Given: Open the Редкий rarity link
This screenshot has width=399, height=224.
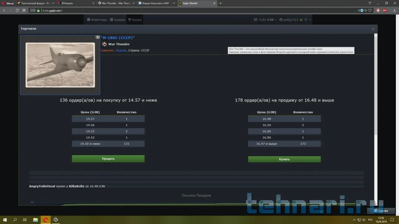Looking at the screenshot, I should tap(121, 50).
